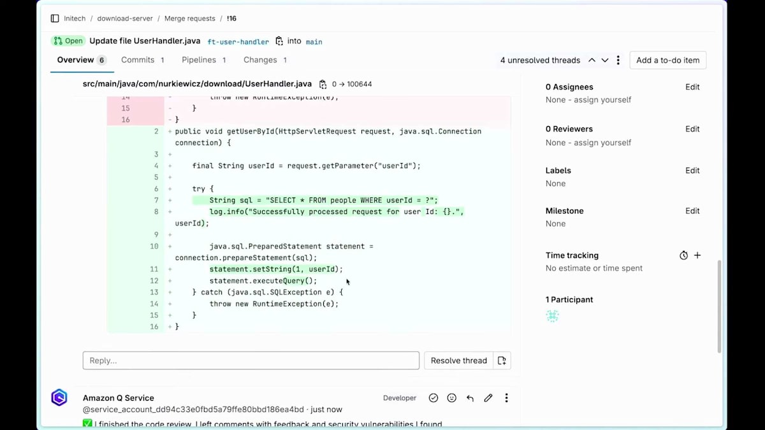
Task: Open the Amazon Q Service avatar
Action: point(59,398)
